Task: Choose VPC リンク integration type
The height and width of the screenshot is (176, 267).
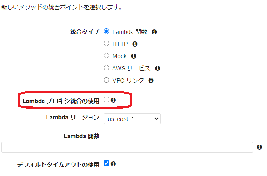Action: (107, 80)
